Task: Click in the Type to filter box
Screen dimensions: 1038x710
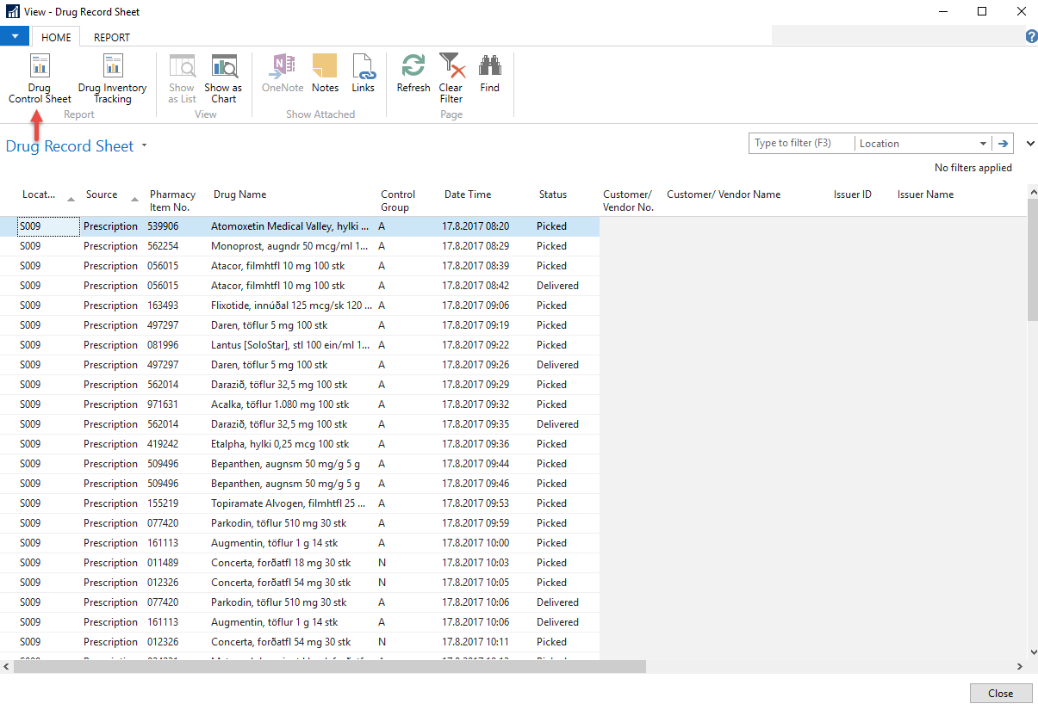Action: pos(801,144)
